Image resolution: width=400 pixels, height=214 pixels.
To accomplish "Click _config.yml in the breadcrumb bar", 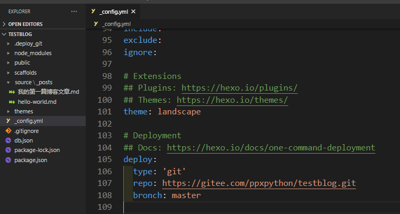I will click(x=116, y=24).
